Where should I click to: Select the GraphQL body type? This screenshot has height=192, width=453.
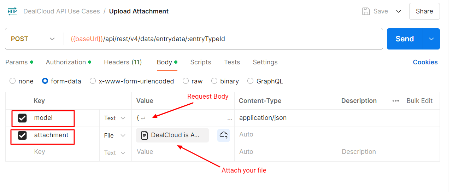click(x=250, y=81)
